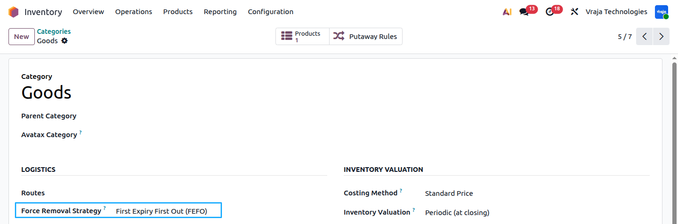Go to next record arrow
Screen dimensions: 678x224
[x=661, y=37]
